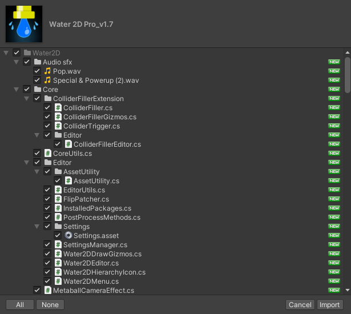Click the Pop.wav audio file icon
This screenshot has width=351, height=314.
tap(47, 71)
